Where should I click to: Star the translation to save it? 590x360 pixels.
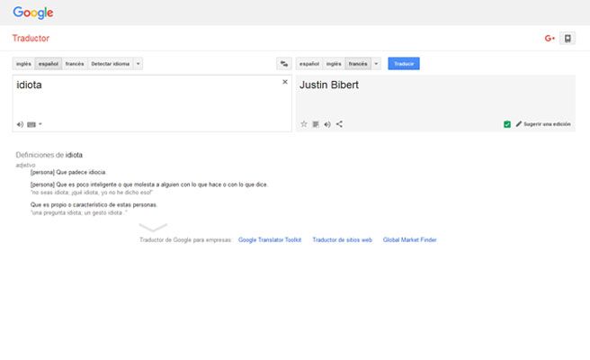click(x=304, y=124)
